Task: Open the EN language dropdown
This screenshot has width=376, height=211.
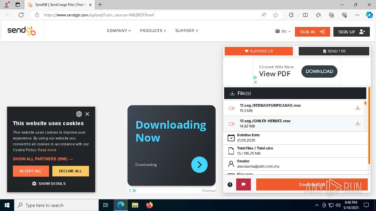Action: pos(283,32)
